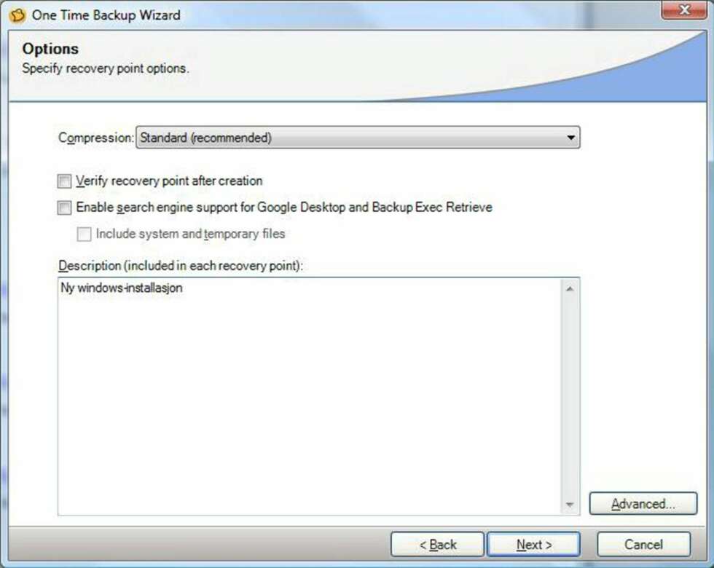Proceed with the Next button

tap(533, 545)
